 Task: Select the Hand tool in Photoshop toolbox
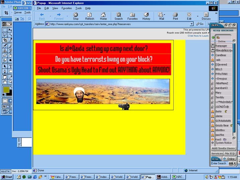tap(5, 82)
